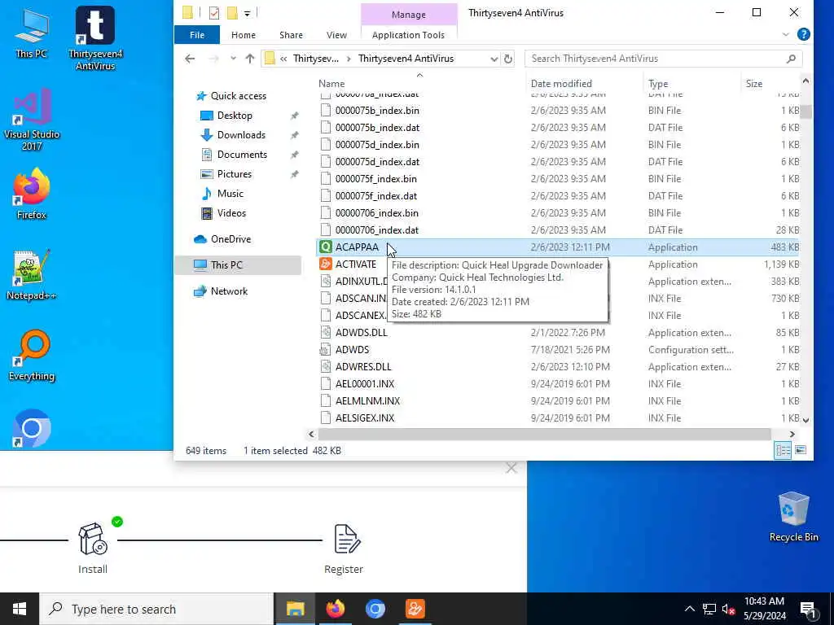834x625 pixels.
Task: Open recent locations dropdown arrow
Action: (x=233, y=59)
